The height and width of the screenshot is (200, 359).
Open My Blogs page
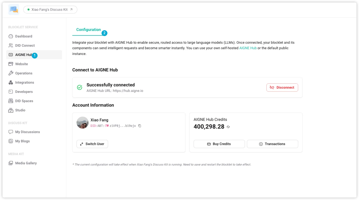pyautogui.click(x=34, y=141)
